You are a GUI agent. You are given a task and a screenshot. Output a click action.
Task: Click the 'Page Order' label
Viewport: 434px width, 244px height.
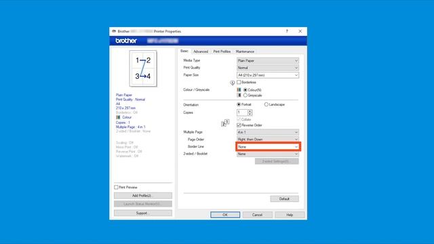coord(196,140)
